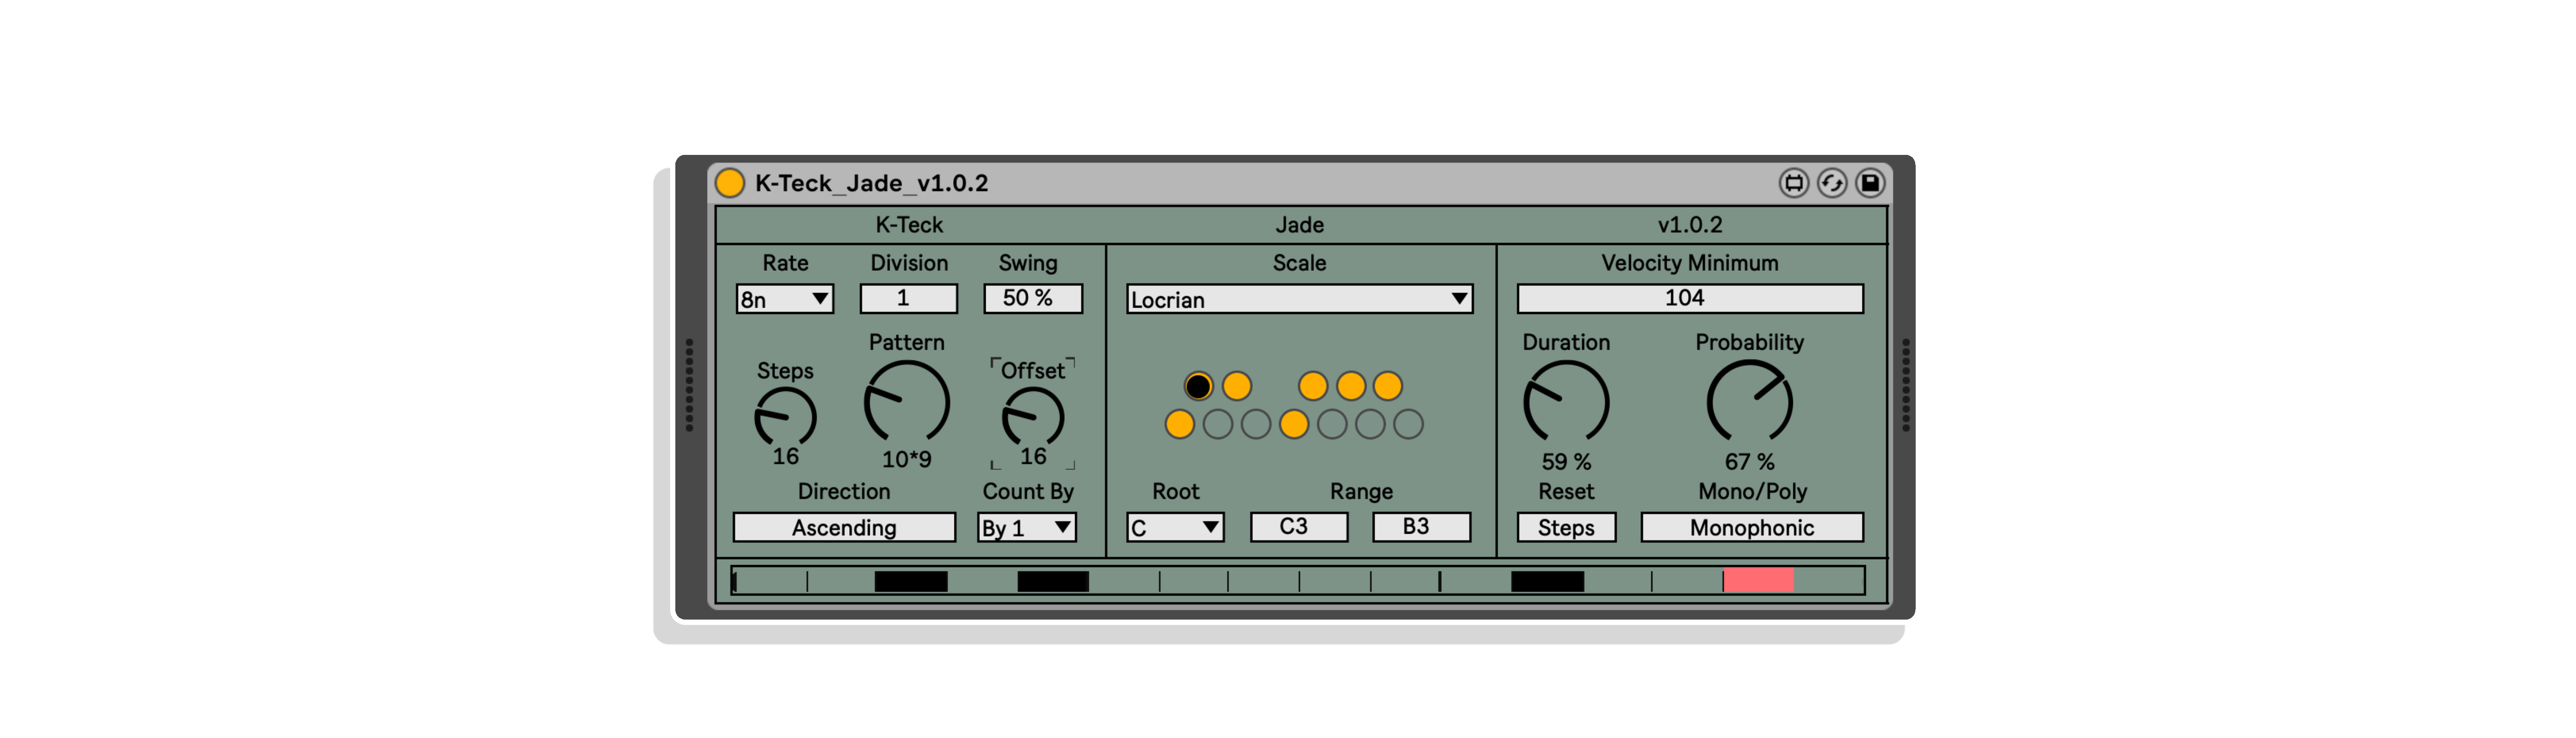Toggle the black-filled circle in upper note row
Viewport: 2576px width, 738px height.
click(x=1198, y=386)
